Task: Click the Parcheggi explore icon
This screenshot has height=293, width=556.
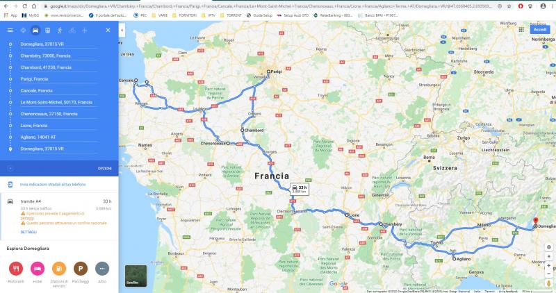Action: click(81, 269)
